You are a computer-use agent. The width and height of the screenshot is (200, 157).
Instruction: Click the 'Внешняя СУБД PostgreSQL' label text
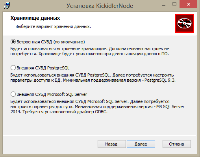[x=43, y=68]
